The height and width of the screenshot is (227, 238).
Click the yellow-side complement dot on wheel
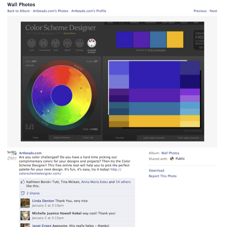81,88
